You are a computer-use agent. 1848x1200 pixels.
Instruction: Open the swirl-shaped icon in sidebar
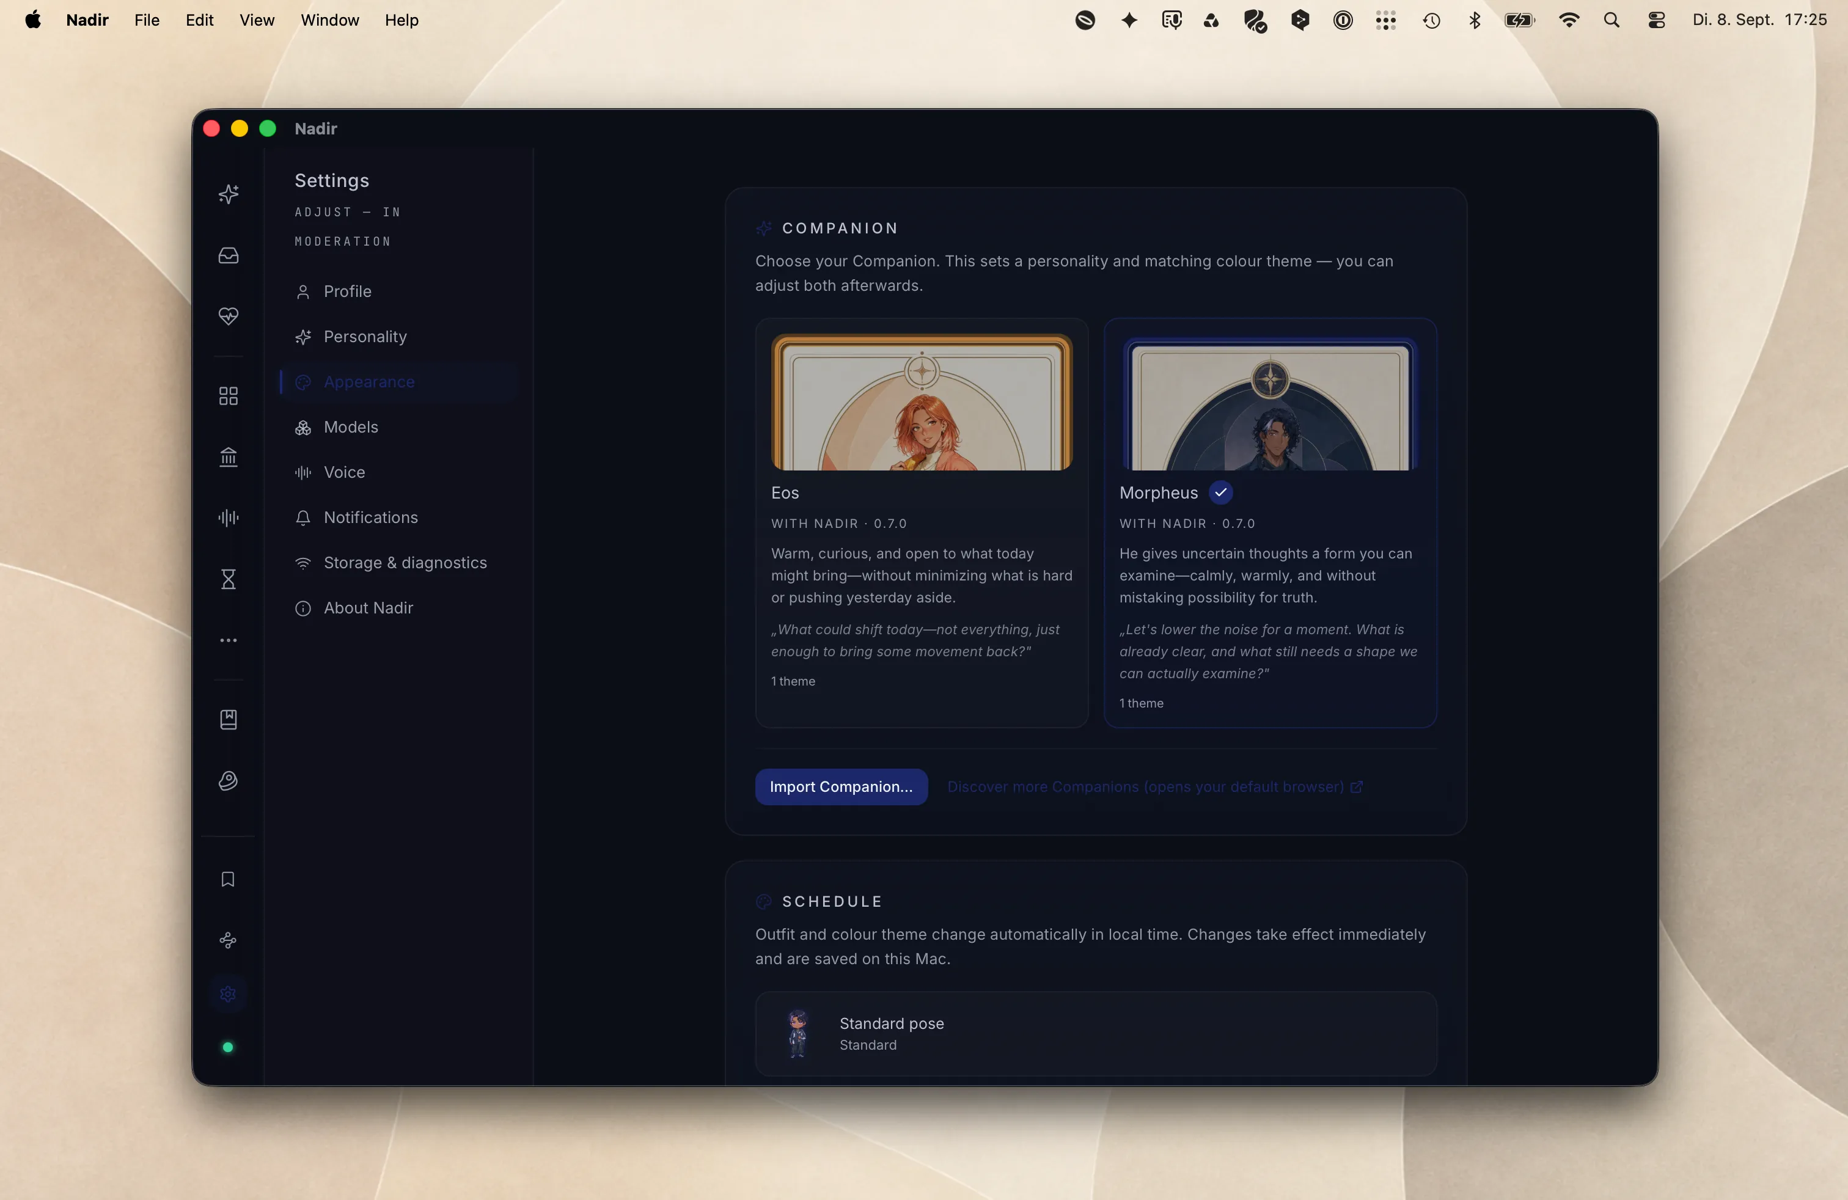pos(229,781)
